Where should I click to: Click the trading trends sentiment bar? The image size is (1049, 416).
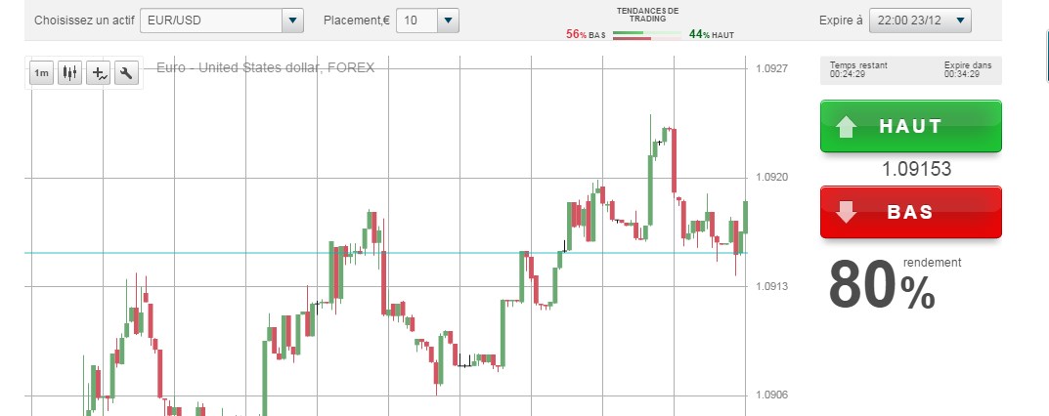point(647,35)
